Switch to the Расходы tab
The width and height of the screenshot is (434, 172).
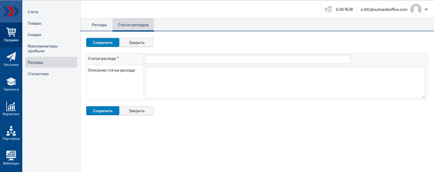point(99,25)
